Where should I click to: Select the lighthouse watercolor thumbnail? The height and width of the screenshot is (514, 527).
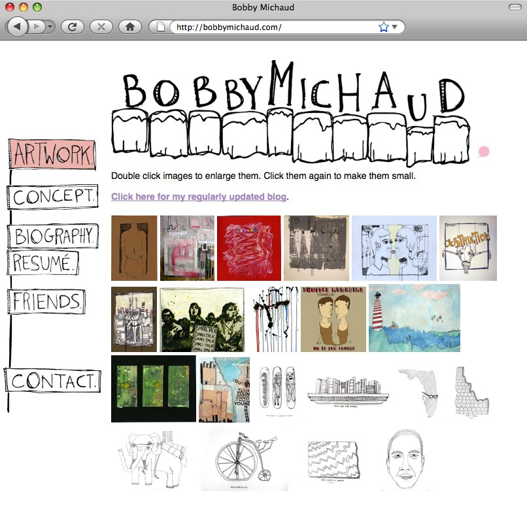coord(414,318)
